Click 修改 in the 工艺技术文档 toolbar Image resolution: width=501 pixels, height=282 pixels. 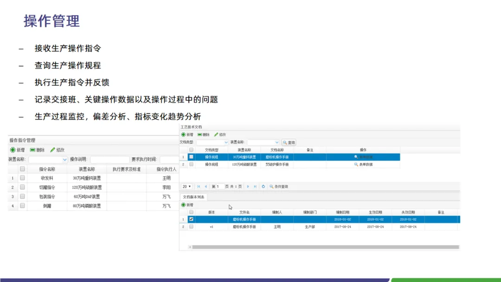tap(220, 135)
